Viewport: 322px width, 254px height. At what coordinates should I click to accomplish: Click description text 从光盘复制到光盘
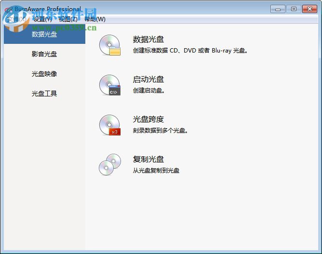coord(156,171)
